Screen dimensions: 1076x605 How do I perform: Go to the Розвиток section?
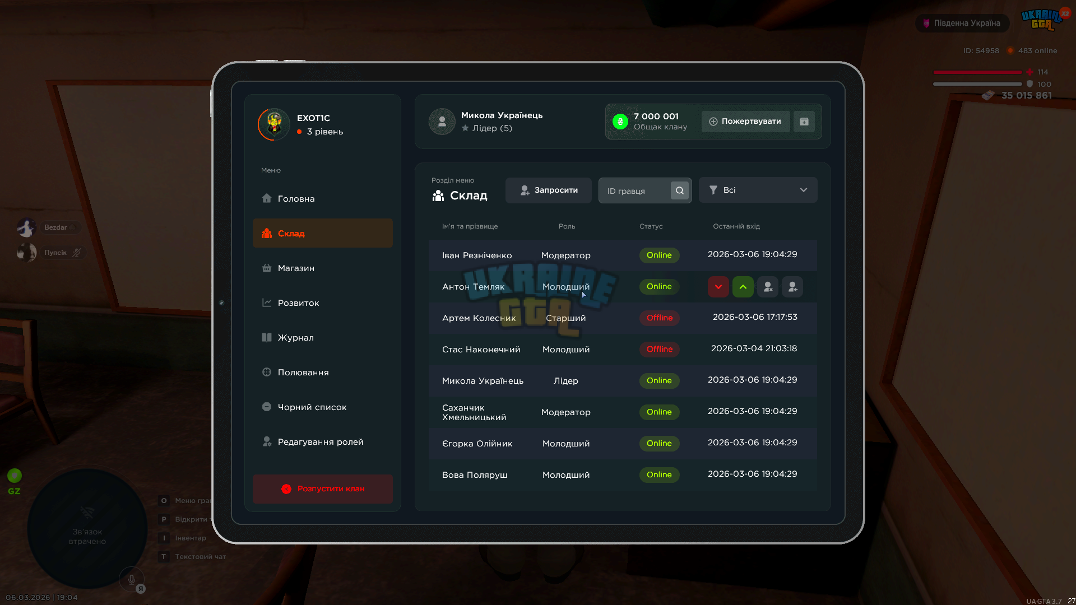pos(322,302)
